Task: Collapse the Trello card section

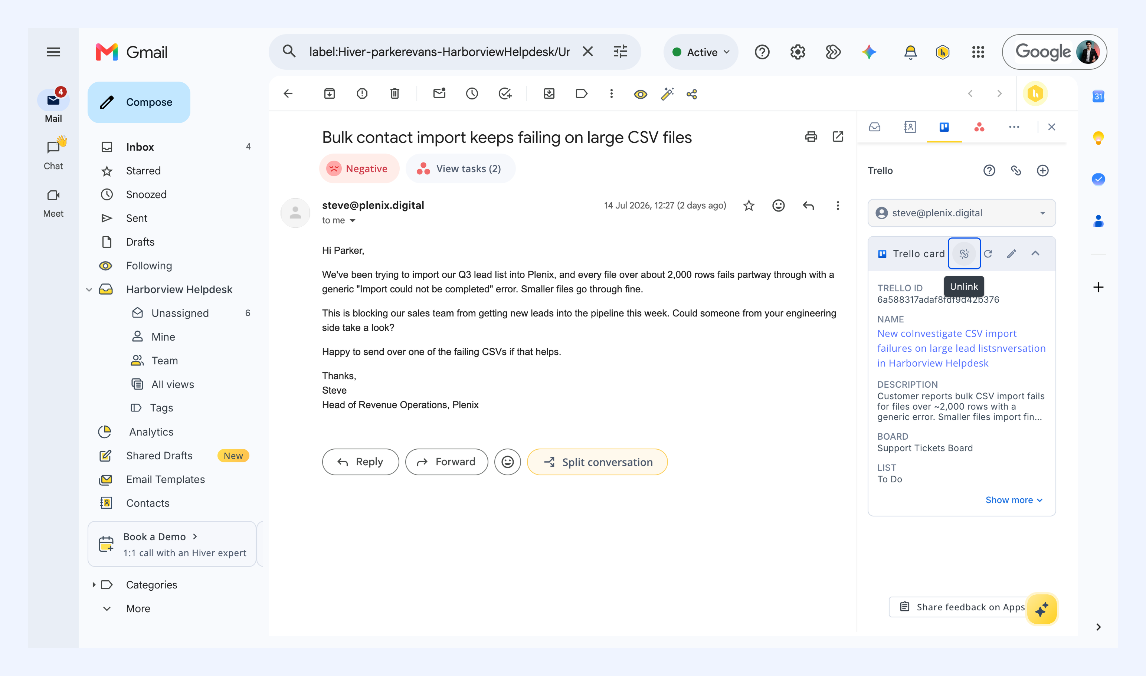Action: point(1035,253)
